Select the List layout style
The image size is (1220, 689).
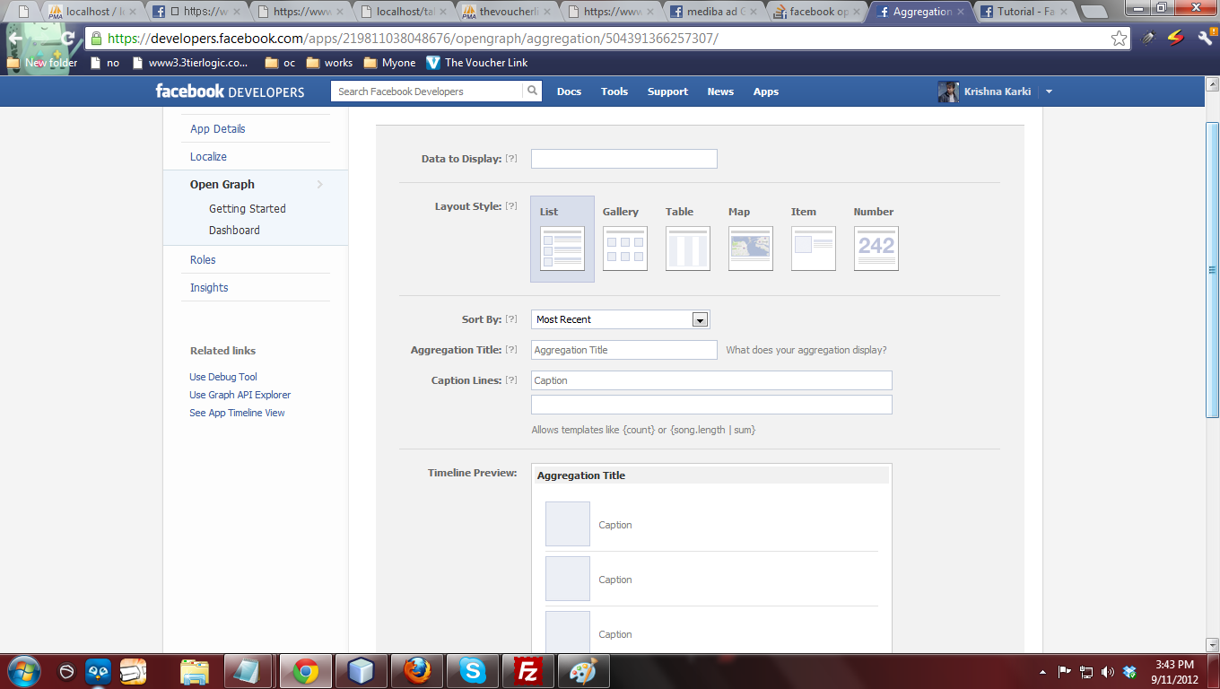[x=562, y=239]
